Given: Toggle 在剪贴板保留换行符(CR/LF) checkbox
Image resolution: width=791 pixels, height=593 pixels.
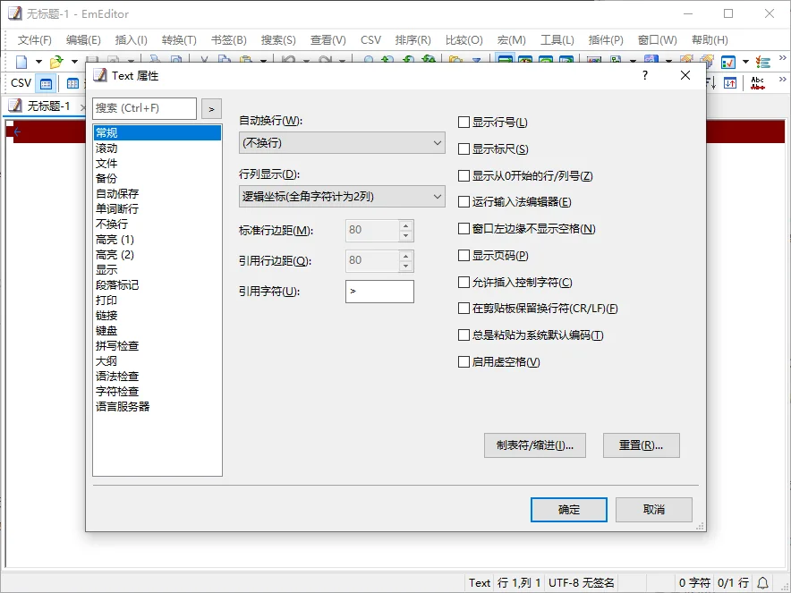Looking at the screenshot, I should coord(464,308).
